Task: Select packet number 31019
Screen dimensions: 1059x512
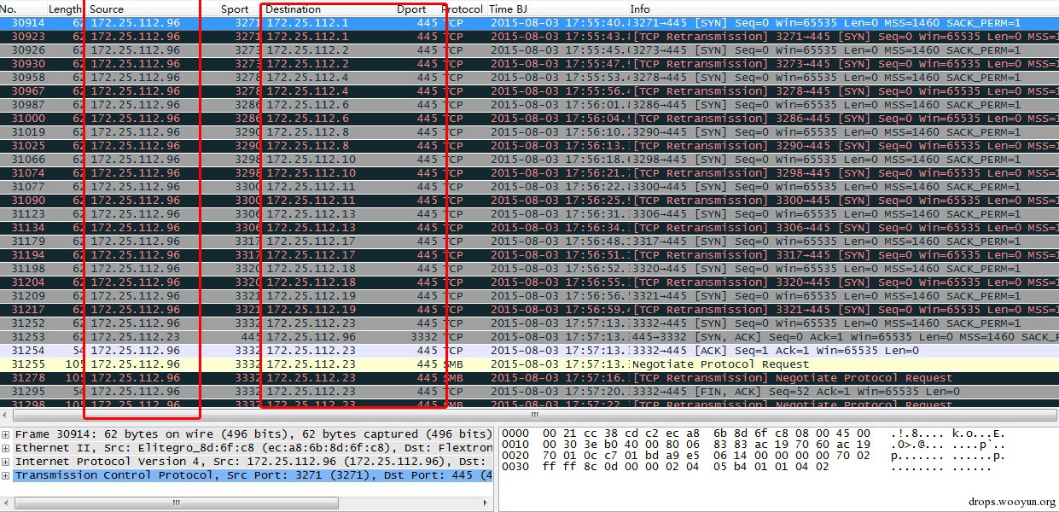Action: [x=529, y=132]
